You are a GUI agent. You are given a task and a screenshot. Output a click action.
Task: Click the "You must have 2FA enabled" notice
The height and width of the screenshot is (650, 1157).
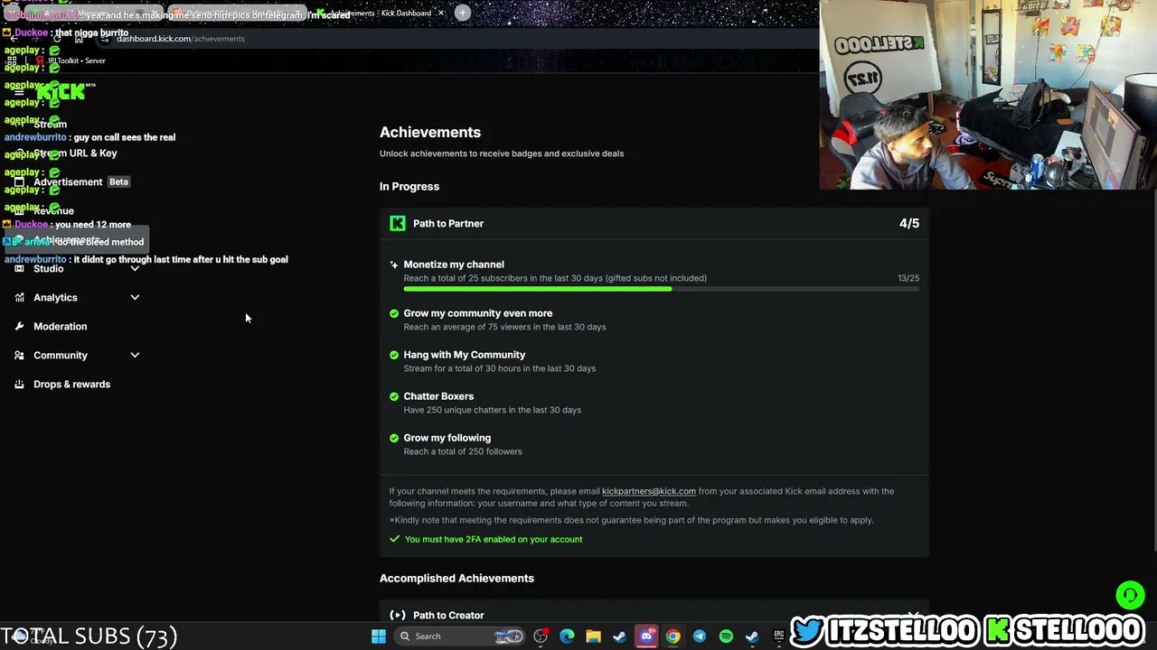[x=494, y=539]
